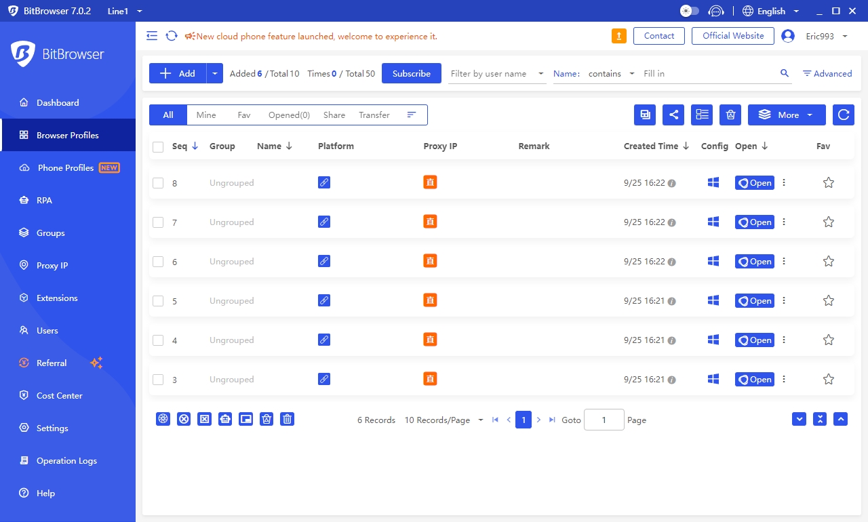Open browser profile 4
Image resolution: width=868 pixels, height=522 pixels.
(x=755, y=340)
